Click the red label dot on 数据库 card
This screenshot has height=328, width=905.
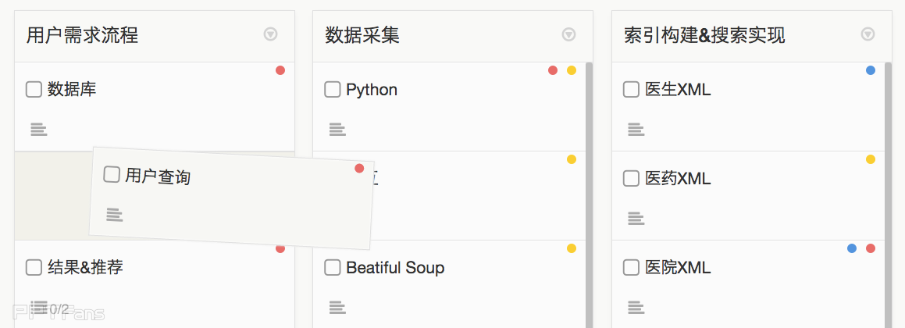[280, 70]
